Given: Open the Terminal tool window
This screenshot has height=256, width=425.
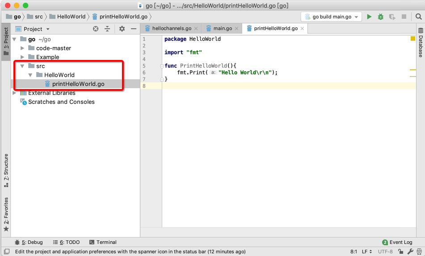Looking at the screenshot, I should 103,242.
